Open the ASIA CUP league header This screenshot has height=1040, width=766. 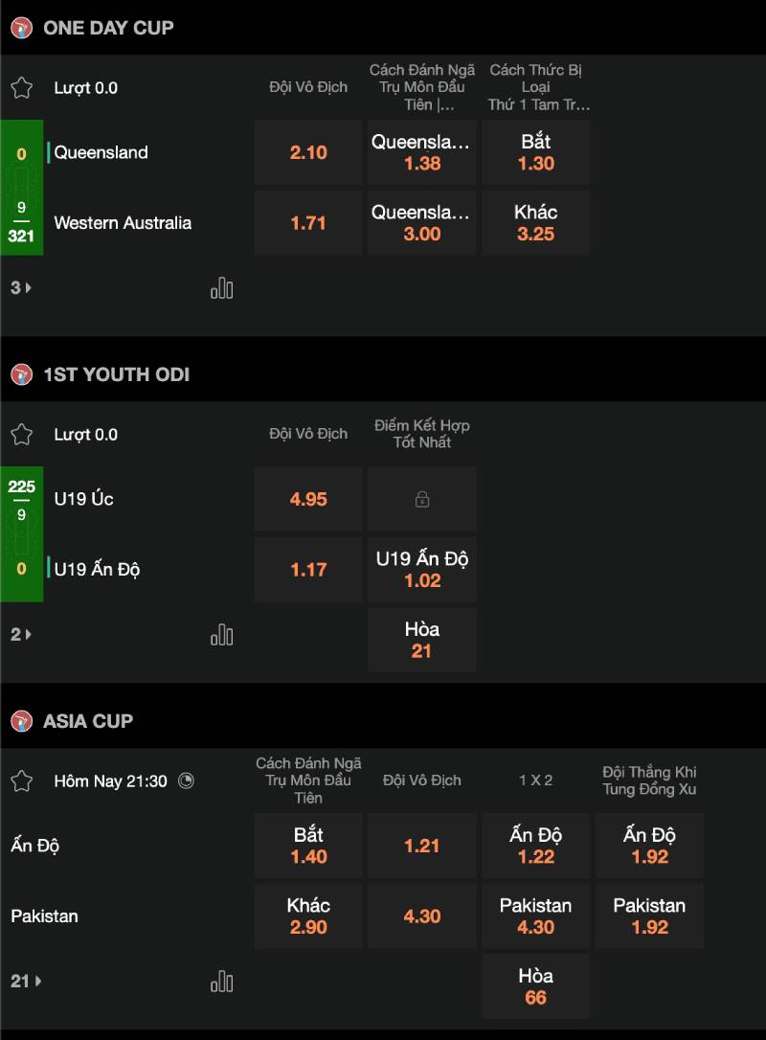click(88, 721)
